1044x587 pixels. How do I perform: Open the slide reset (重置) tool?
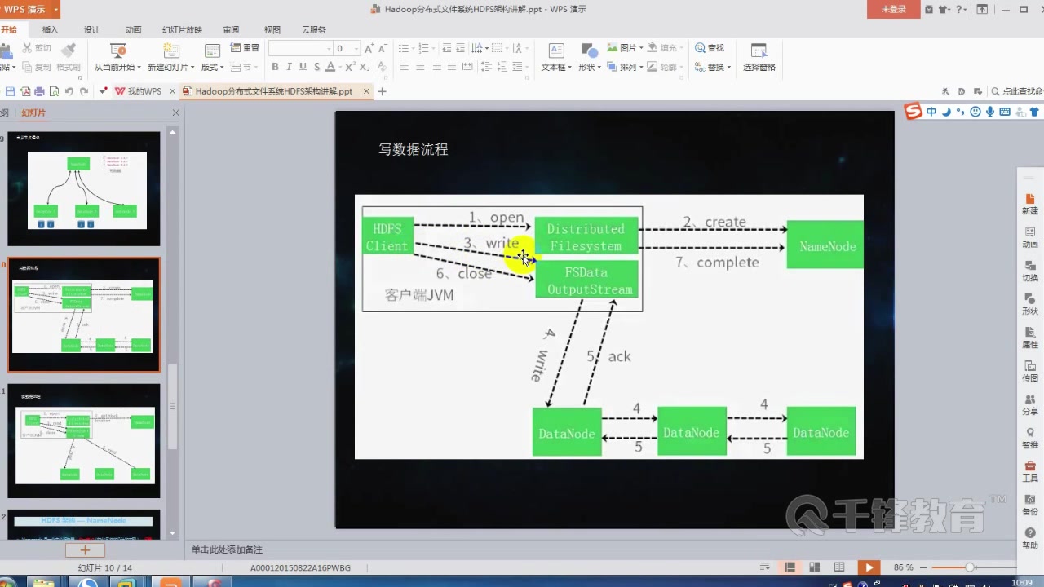248,46
